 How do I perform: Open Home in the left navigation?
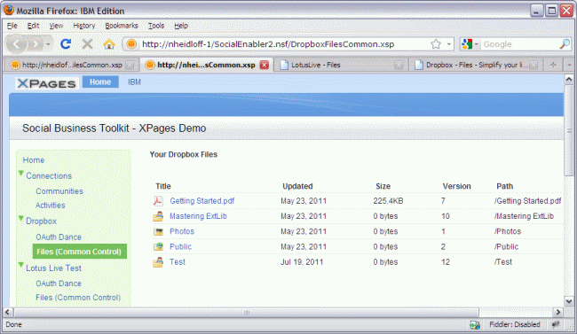coord(34,160)
